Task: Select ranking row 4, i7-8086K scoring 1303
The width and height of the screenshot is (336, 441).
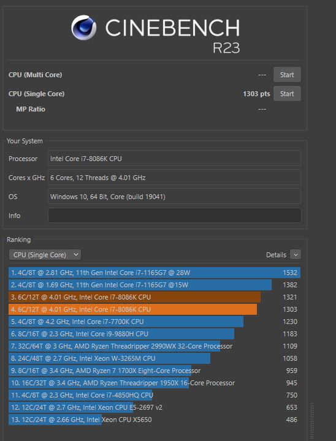Action: coord(155,309)
